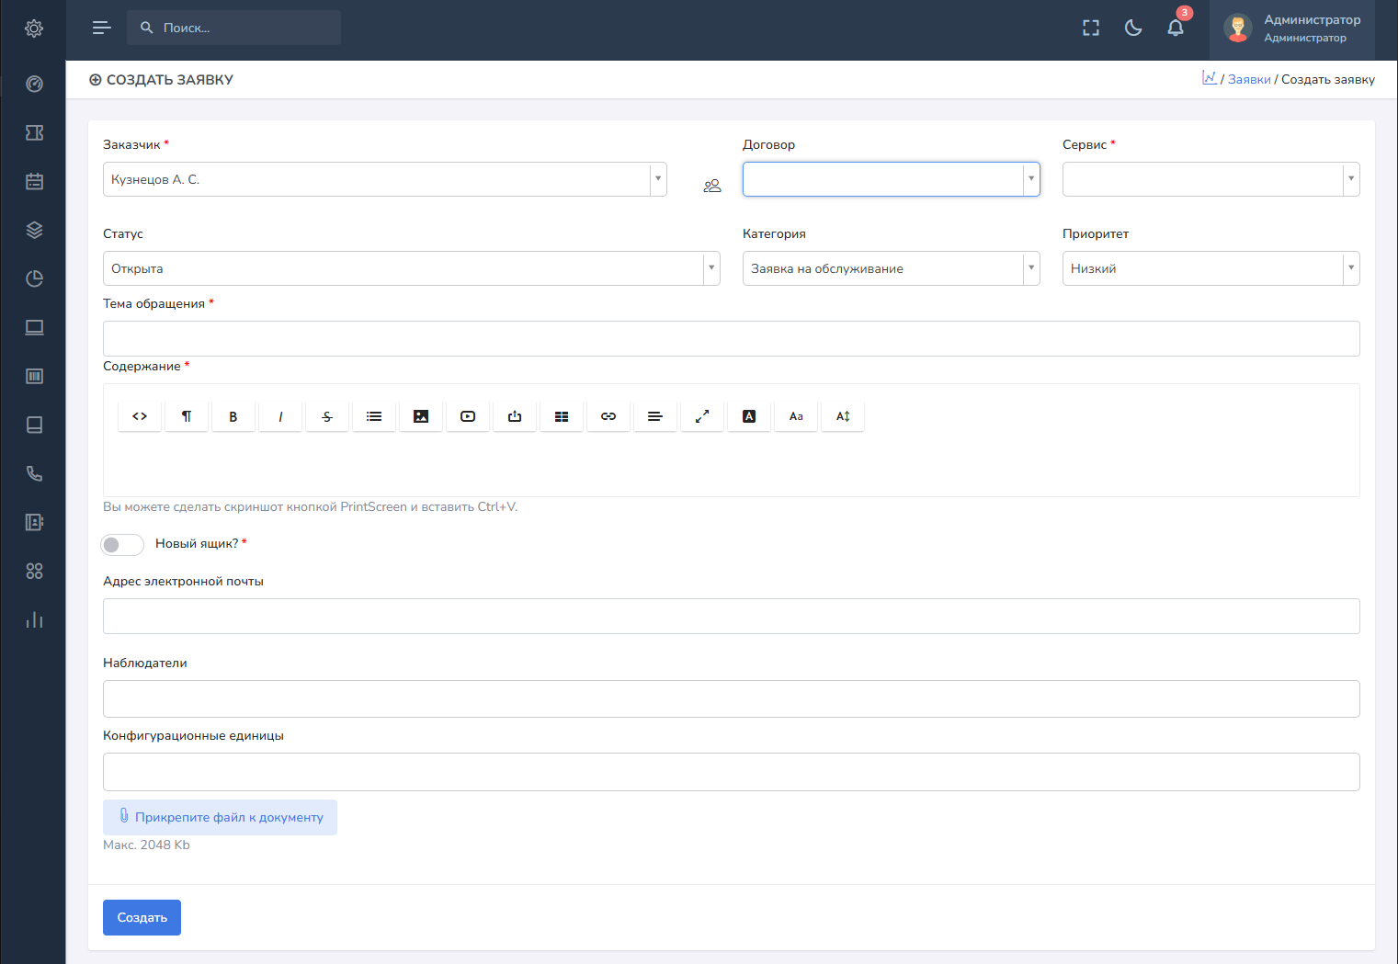Open notifications bell in top bar
Screen dimensions: 1398x964
point(1176,28)
